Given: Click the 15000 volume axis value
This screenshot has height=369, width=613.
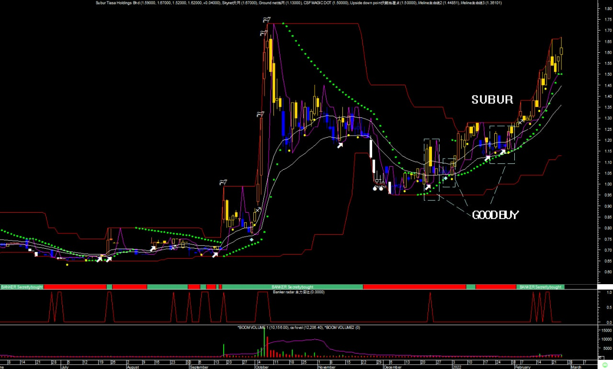Looking at the screenshot, I should point(606,330).
